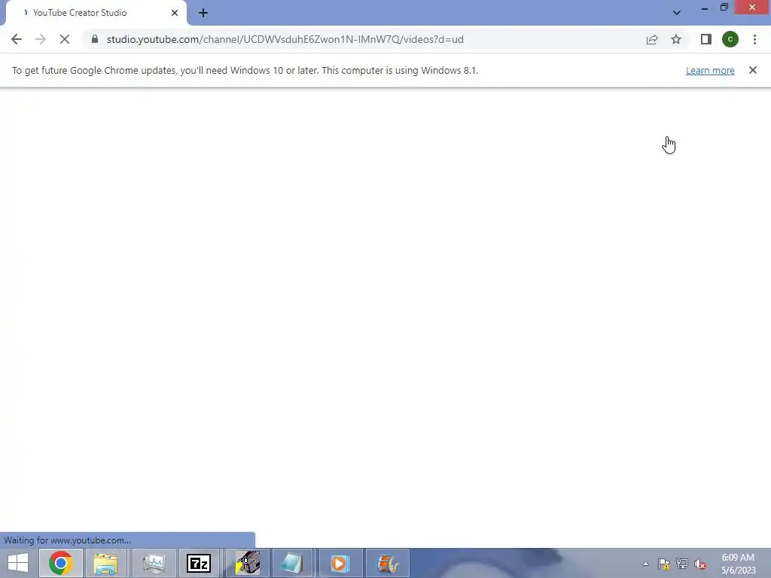The width and height of the screenshot is (771, 578).
Task: Open the Windows Start button
Action: [x=18, y=563]
